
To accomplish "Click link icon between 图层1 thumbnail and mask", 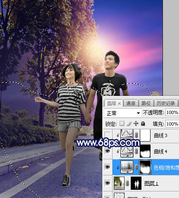I will tap(127, 183).
